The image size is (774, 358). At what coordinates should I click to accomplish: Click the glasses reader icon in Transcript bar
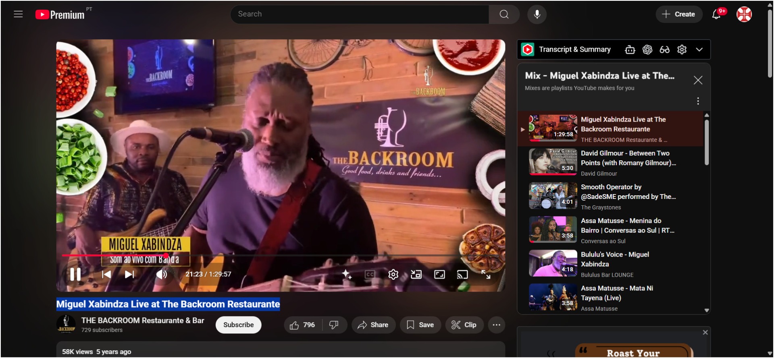tap(664, 50)
